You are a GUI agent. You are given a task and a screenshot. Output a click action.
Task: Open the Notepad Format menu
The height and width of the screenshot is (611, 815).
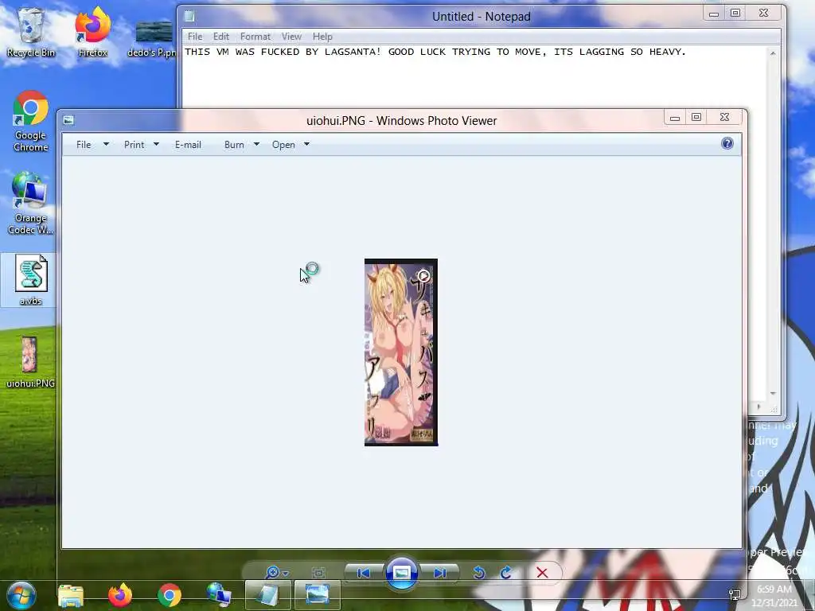point(255,37)
